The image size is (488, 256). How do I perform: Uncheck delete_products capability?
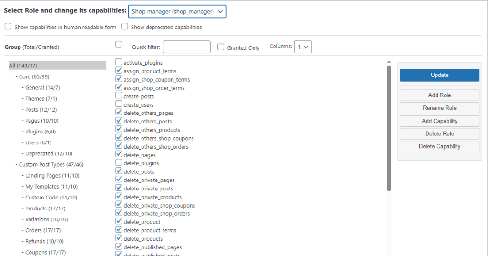(x=119, y=237)
